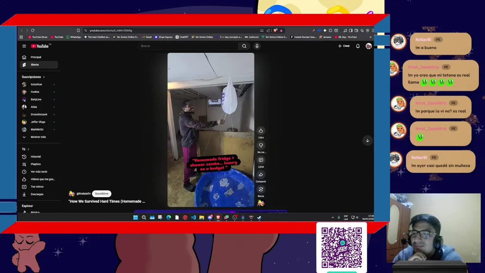Image resolution: width=485 pixels, height=273 pixels.
Task: Open Visual Studio Code from taskbar
Action: click(x=193, y=217)
